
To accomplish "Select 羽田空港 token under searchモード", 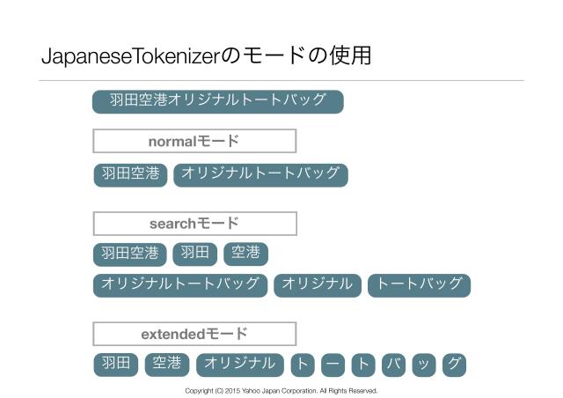I will [130, 254].
